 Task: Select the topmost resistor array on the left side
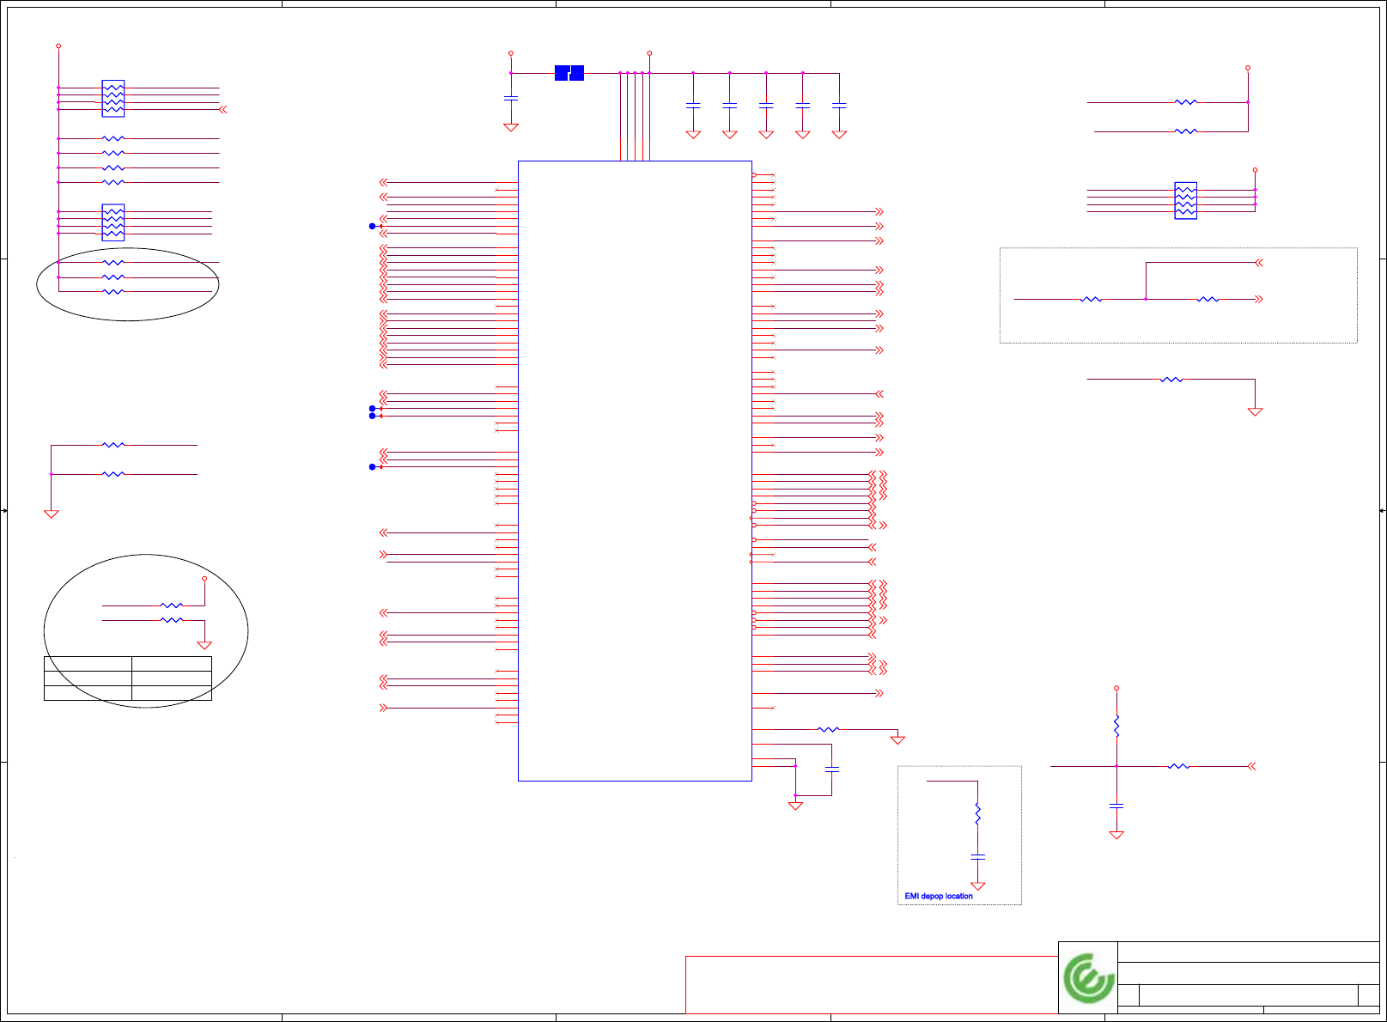[x=113, y=99]
